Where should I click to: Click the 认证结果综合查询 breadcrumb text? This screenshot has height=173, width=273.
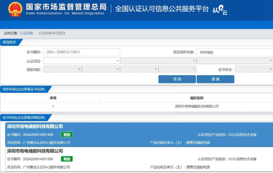coord(52,33)
